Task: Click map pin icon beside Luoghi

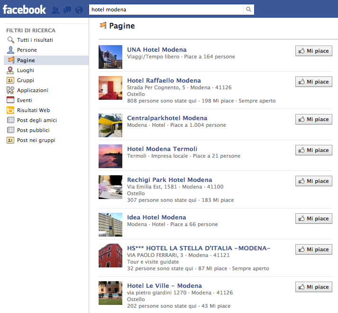Action: tap(10, 70)
